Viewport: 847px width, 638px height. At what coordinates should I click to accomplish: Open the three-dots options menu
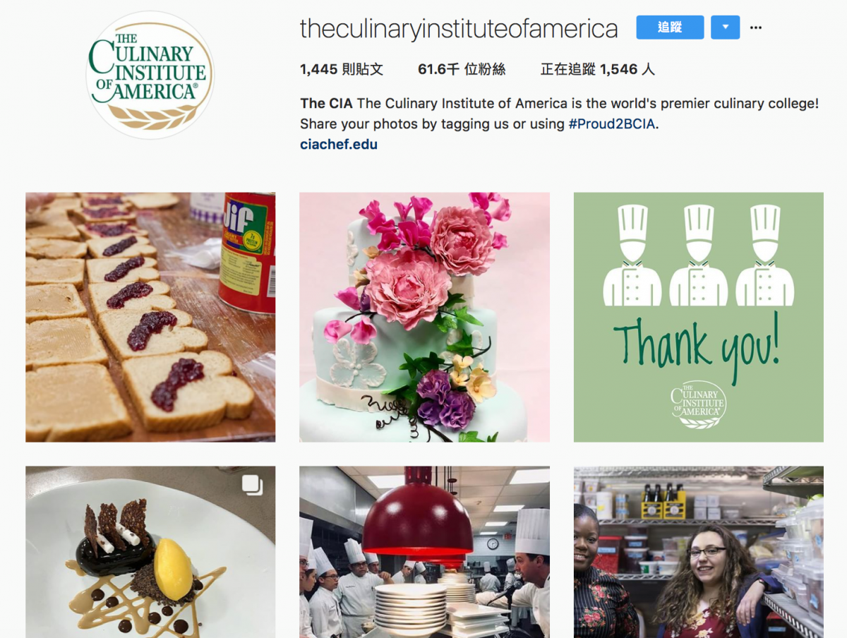click(x=756, y=28)
